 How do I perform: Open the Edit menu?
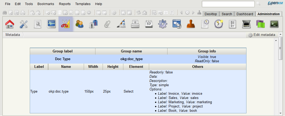pyautogui.click(x=18, y=4)
